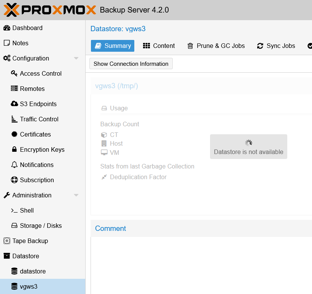Click the Traffic Control signal icon
The height and width of the screenshot is (294, 312).
pyautogui.click(x=14, y=119)
